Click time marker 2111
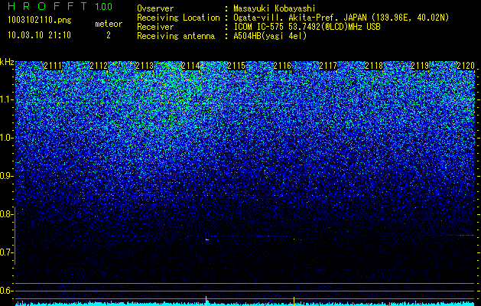Image resolution: width=481 pixels, height=306 pixels. [53, 66]
